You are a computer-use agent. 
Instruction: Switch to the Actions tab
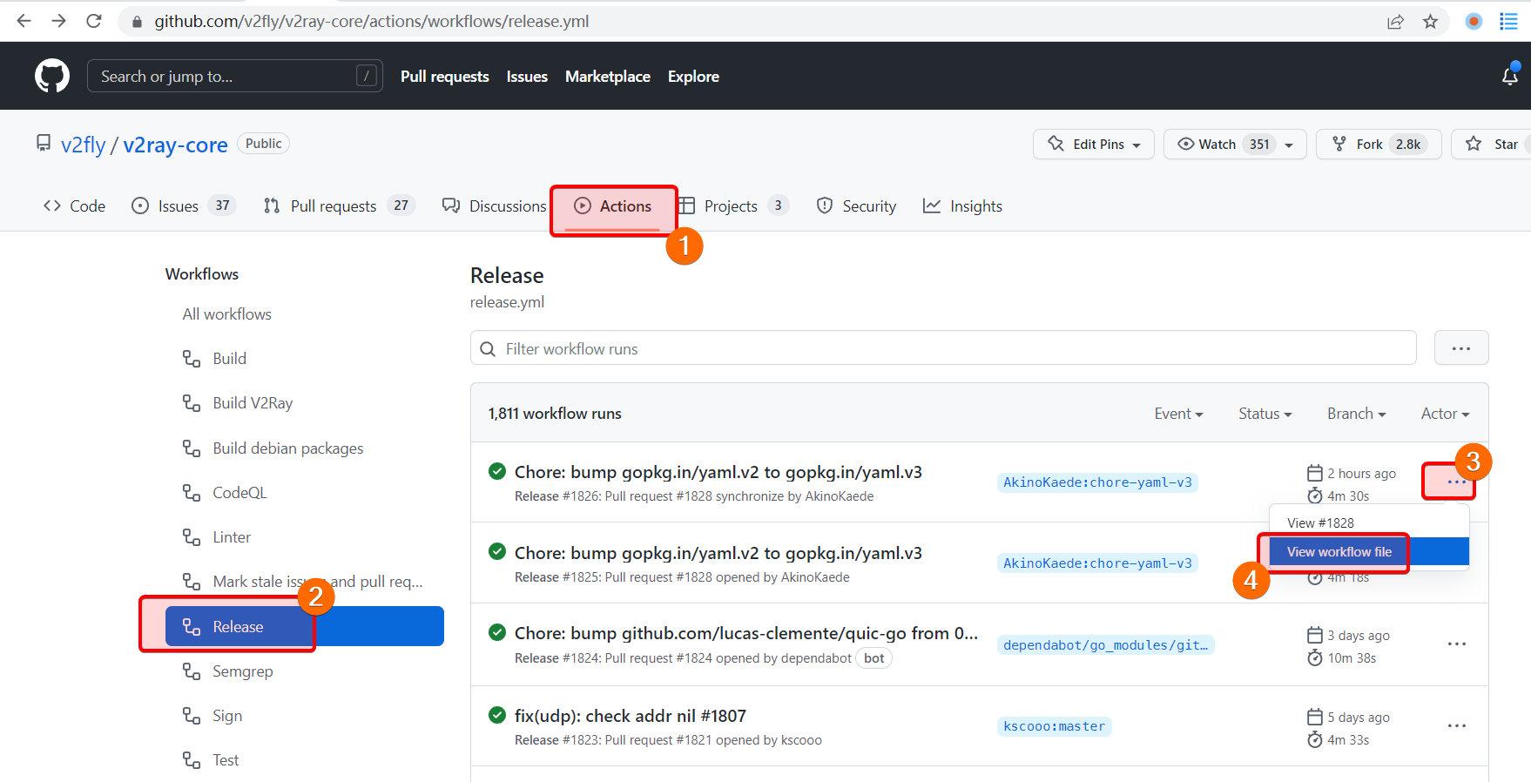tap(613, 206)
